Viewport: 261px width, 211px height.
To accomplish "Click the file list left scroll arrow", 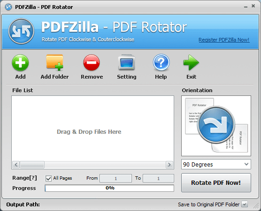I will pyautogui.click(x=16, y=165).
